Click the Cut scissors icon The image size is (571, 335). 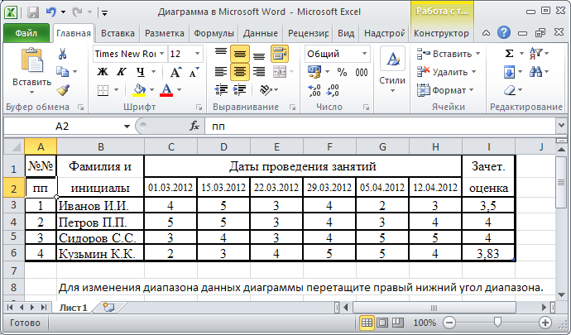click(x=63, y=54)
